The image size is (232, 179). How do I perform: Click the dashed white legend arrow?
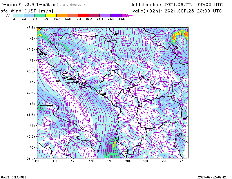click(x=8, y=15)
